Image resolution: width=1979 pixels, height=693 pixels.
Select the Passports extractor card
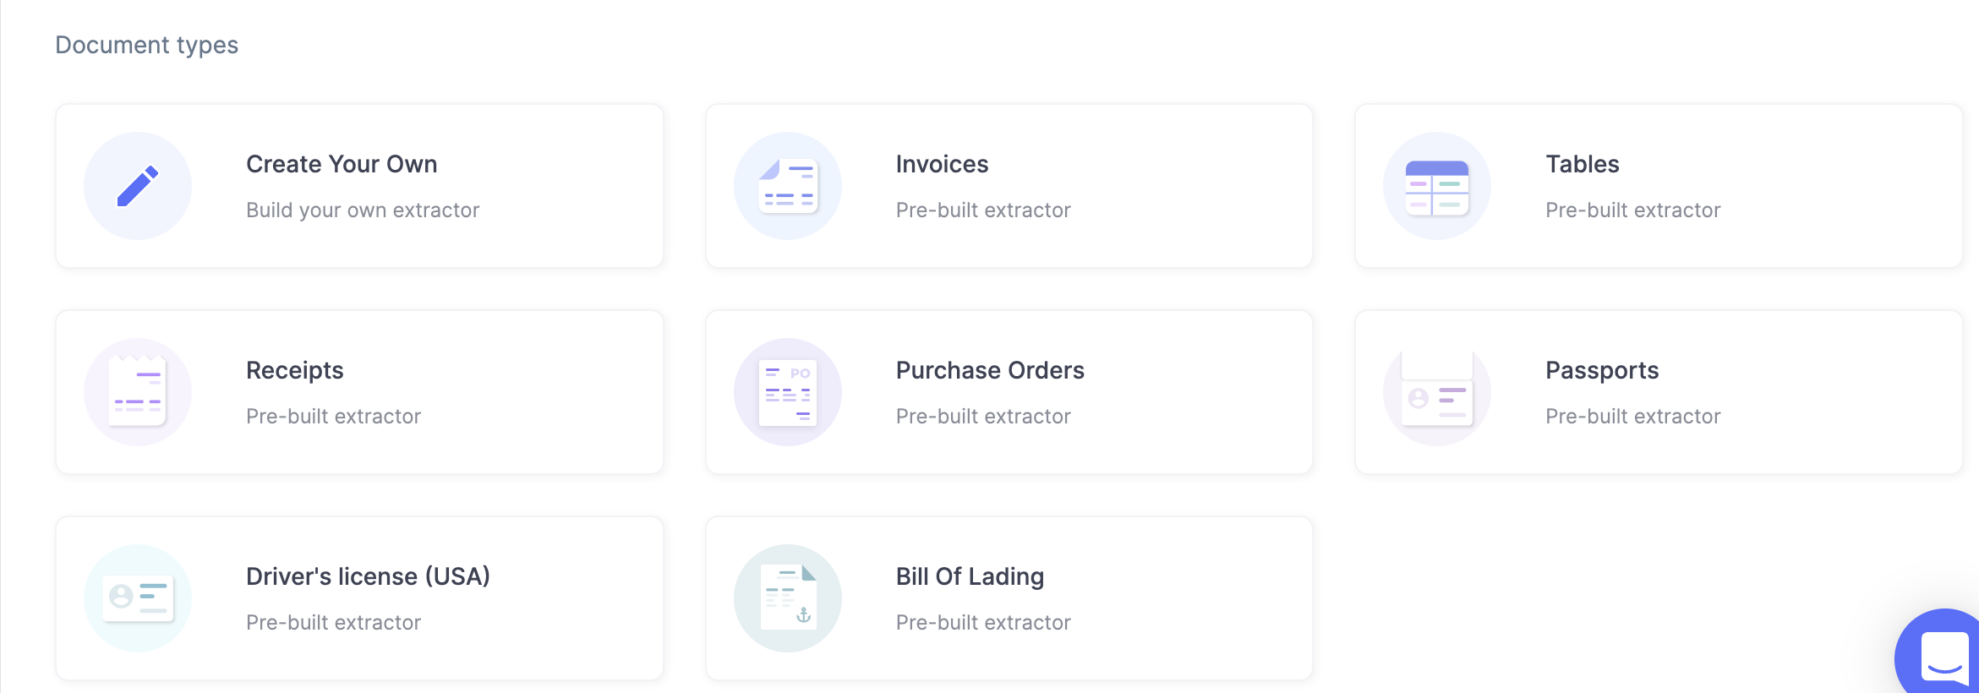pyautogui.click(x=1659, y=391)
